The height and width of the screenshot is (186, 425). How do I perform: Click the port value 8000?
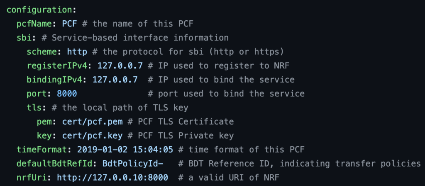click(x=67, y=94)
